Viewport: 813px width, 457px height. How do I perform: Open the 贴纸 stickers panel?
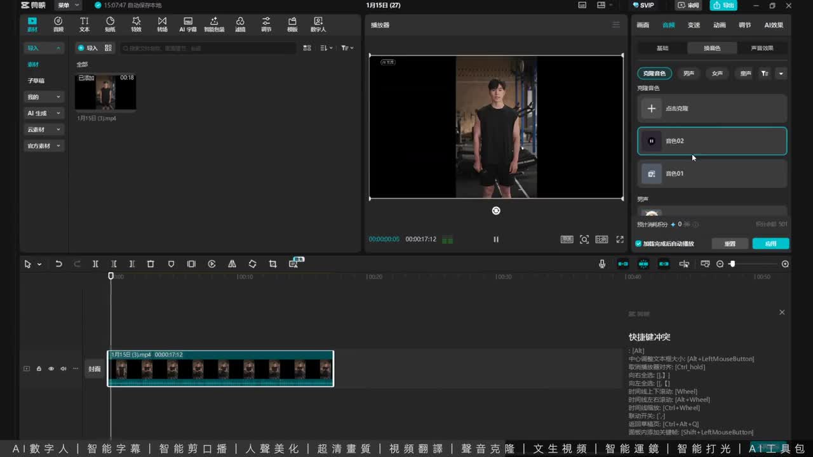coord(110,24)
